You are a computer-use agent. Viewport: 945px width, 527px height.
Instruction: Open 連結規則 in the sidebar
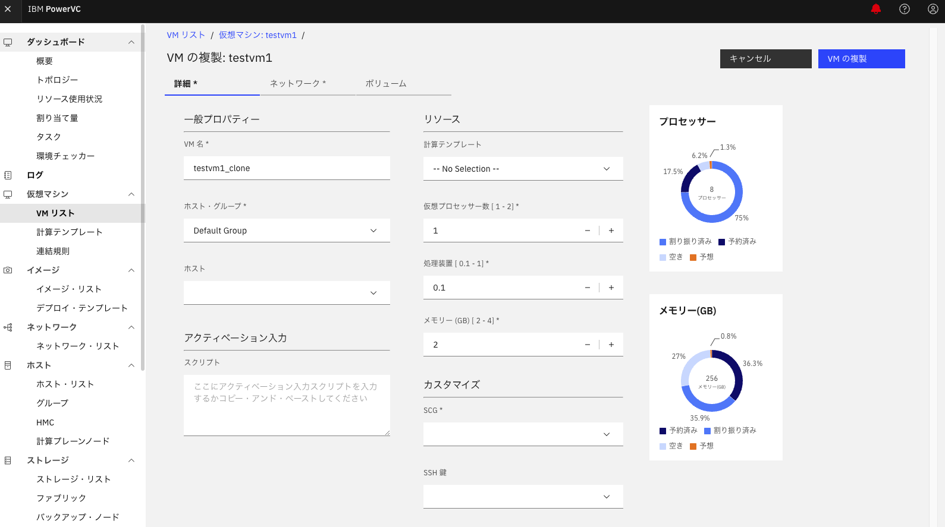point(53,251)
